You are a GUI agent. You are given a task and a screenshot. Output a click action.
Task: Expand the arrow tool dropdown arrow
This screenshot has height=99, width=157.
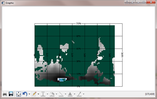click(84, 94)
